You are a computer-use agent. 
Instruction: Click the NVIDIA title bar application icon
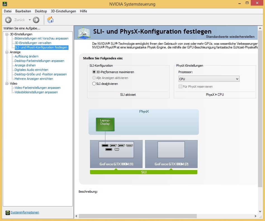[x=5, y=4]
